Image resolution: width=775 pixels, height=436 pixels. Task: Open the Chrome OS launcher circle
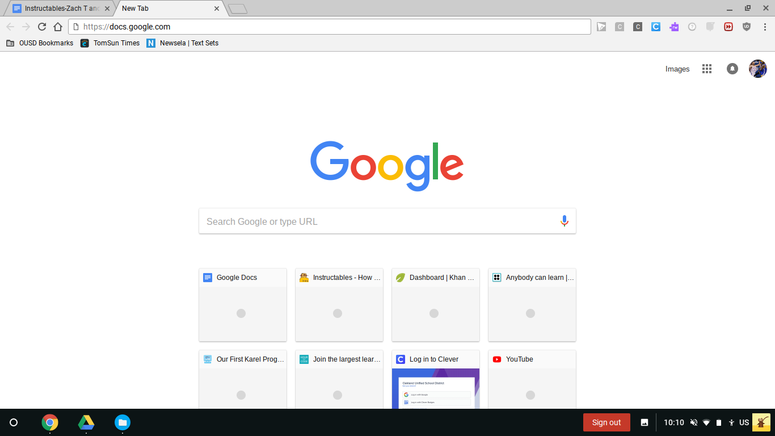pyautogui.click(x=14, y=422)
